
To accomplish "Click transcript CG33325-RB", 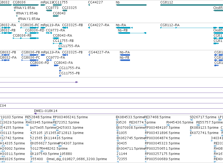I will click(72, 25).
